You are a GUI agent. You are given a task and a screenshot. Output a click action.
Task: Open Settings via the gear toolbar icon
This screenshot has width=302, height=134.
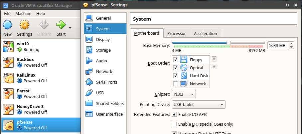click(24, 25)
